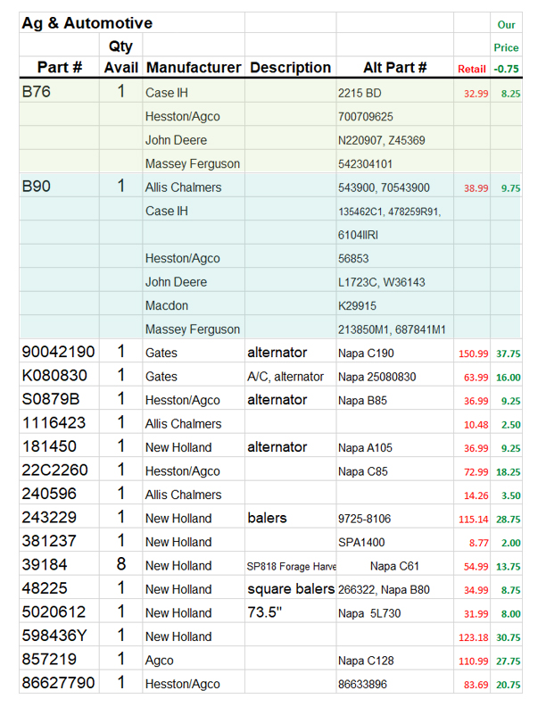
Task: Click the 73.5" description cell
Action: pos(269,613)
